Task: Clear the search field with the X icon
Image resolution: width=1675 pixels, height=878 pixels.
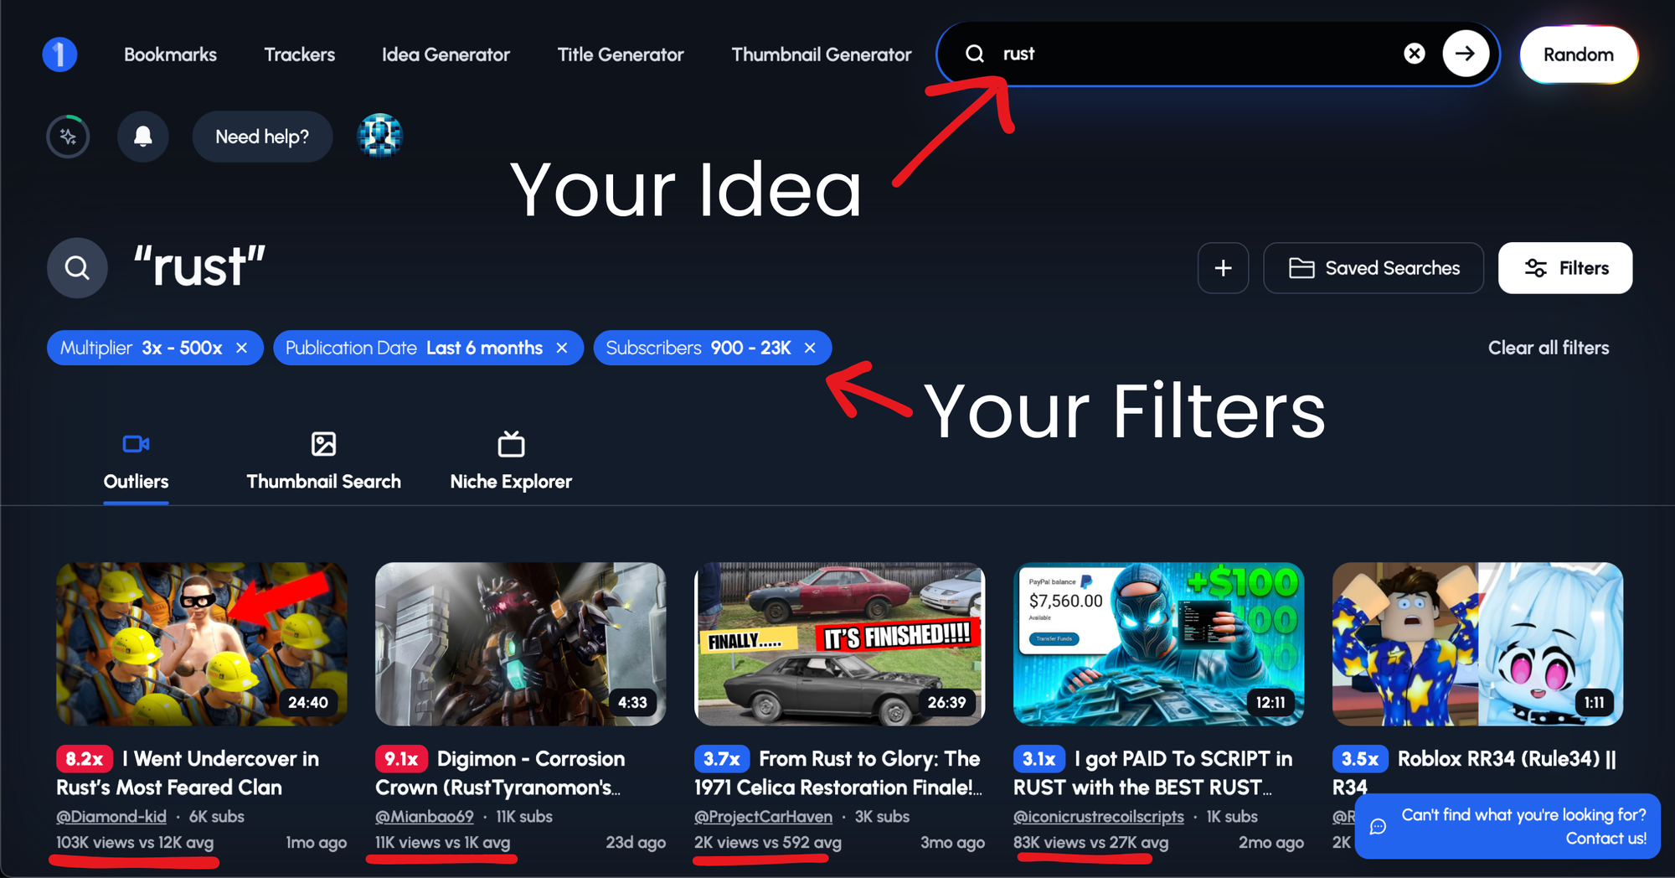Action: pyautogui.click(x=1415, y=54)
